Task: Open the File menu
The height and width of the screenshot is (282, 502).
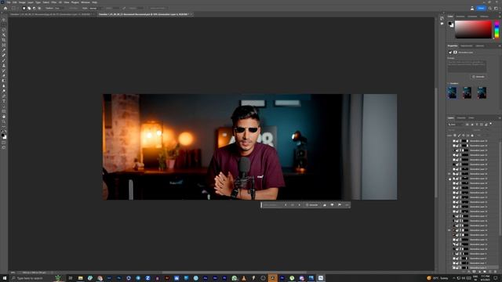Action: pos(9,2)
